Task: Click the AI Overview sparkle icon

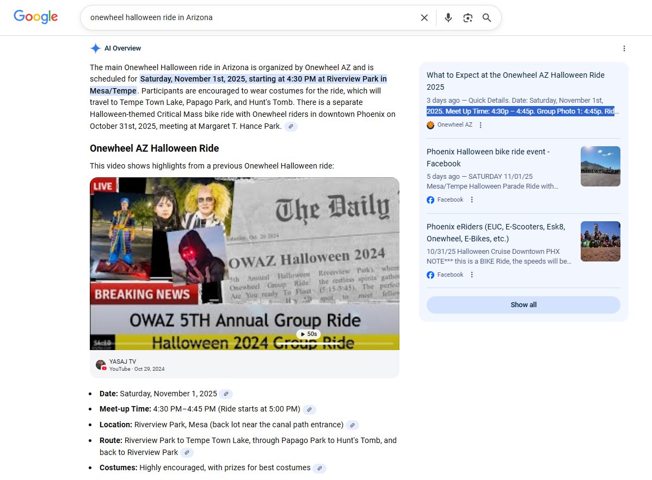Action: click(x=95, y=48)
